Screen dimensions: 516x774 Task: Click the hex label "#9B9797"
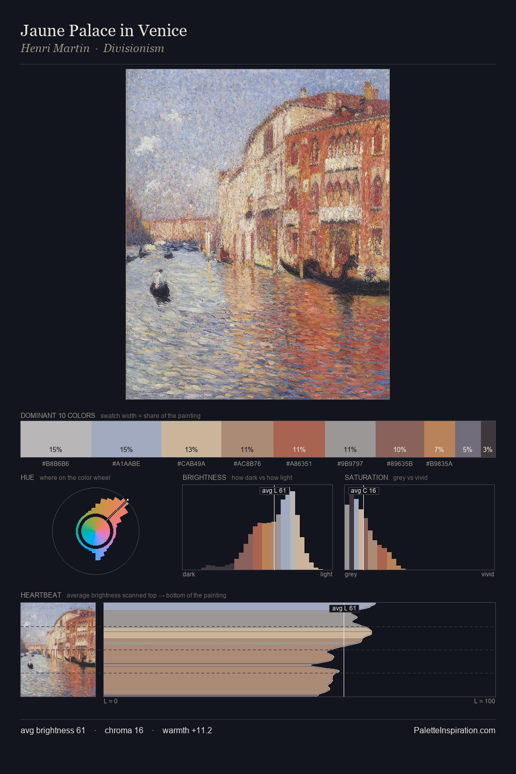pyautogui.click(x=350, y=464)
